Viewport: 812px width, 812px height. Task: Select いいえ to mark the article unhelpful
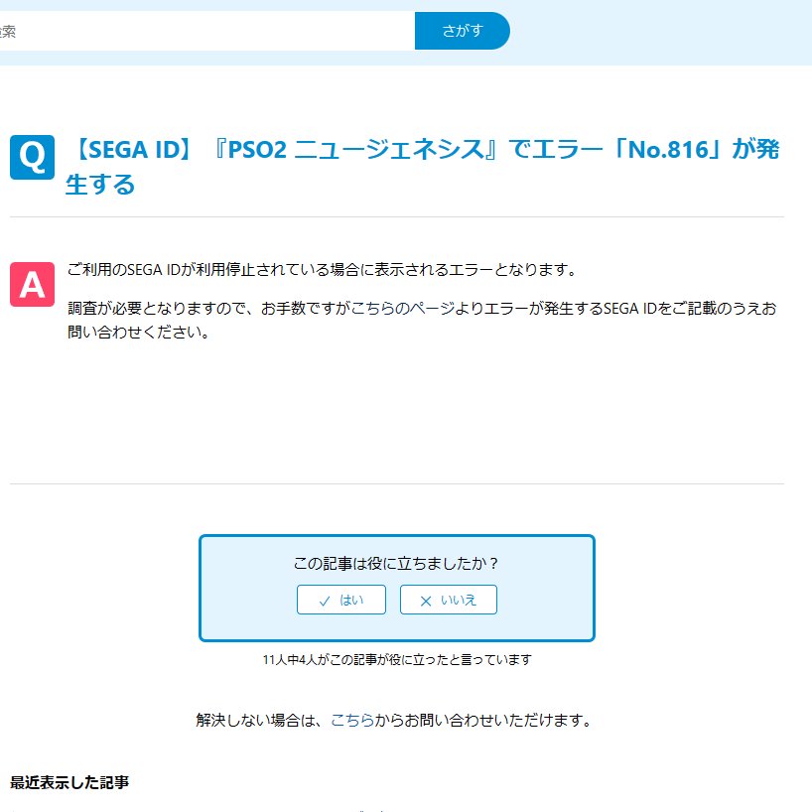(448, 600)
